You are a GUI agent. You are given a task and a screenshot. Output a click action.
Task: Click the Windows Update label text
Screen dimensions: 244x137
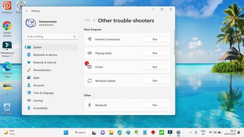[x=105, y=81]
